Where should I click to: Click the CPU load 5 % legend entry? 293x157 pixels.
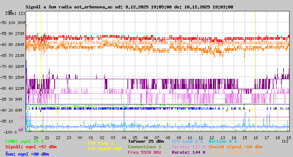coord(187,141)
